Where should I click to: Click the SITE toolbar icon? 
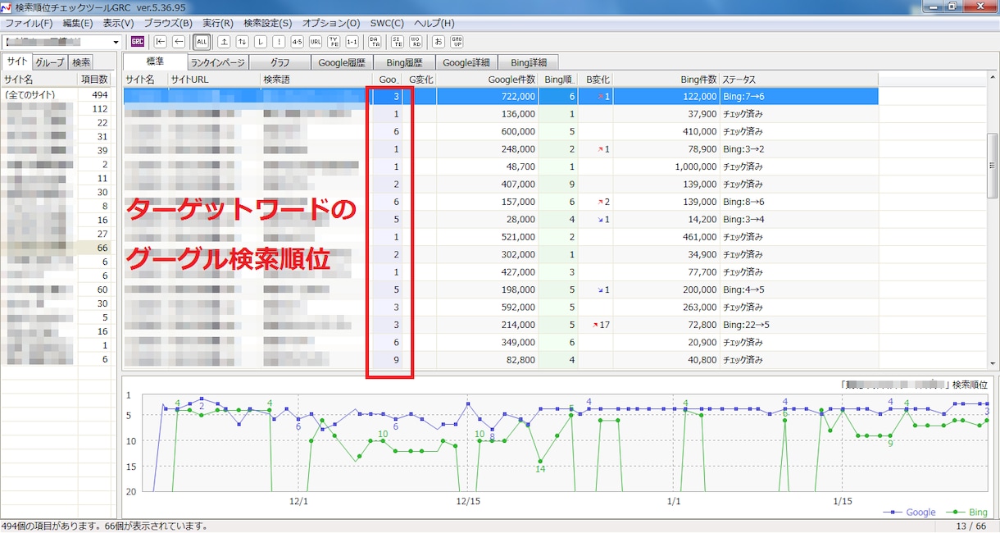pyautogui.click(x=398, y=41)
